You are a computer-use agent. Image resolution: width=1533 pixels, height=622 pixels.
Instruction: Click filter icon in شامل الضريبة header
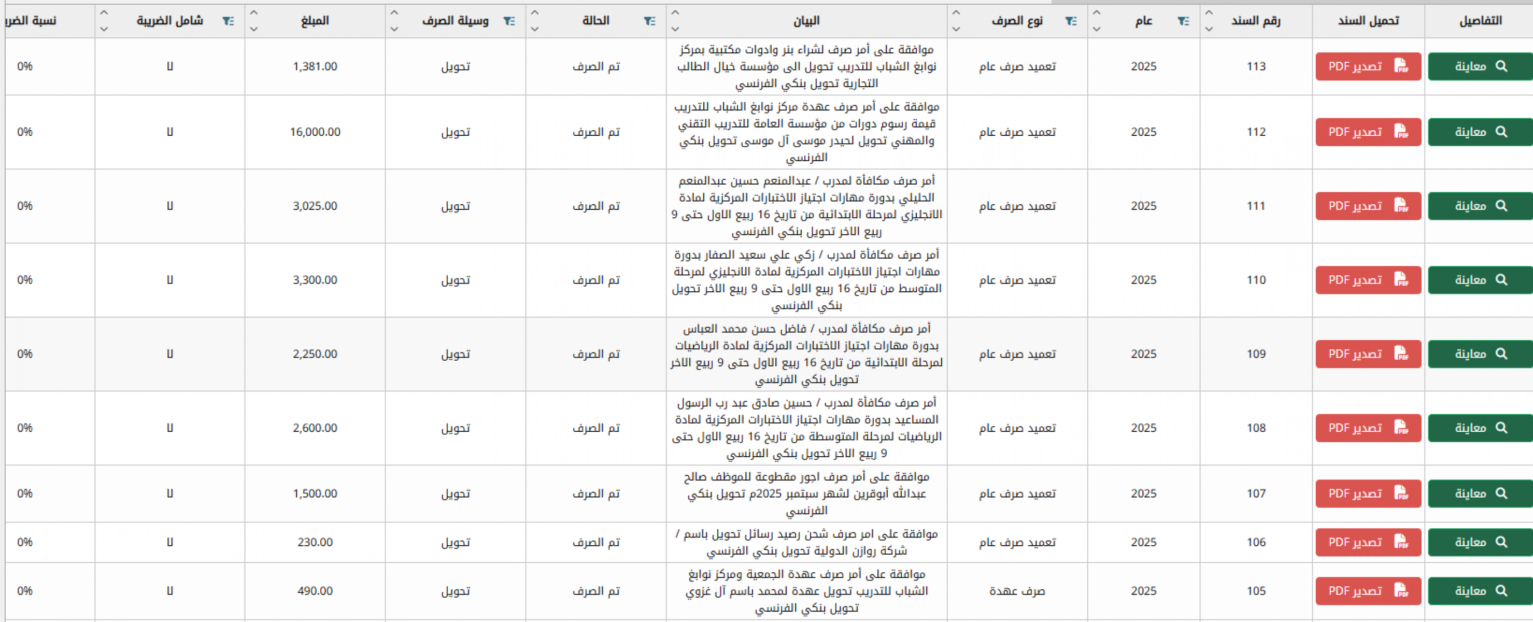pos(228,21)
